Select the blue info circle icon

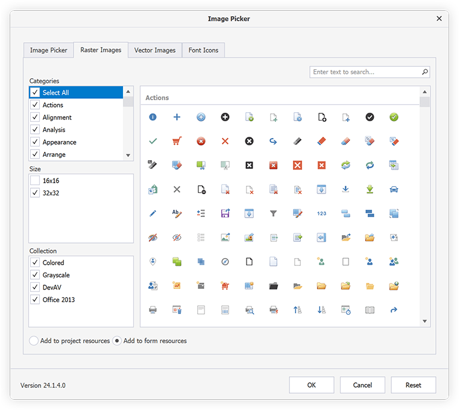pyautogui.click(x=153, y=117)
